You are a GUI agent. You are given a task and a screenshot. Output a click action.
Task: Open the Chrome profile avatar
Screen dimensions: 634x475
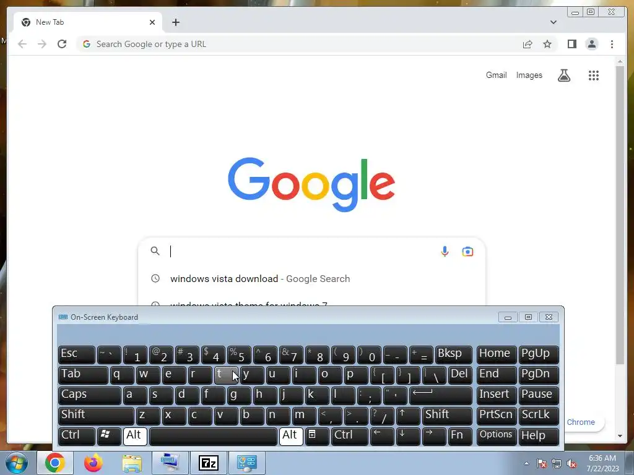(x=591, y=44)
